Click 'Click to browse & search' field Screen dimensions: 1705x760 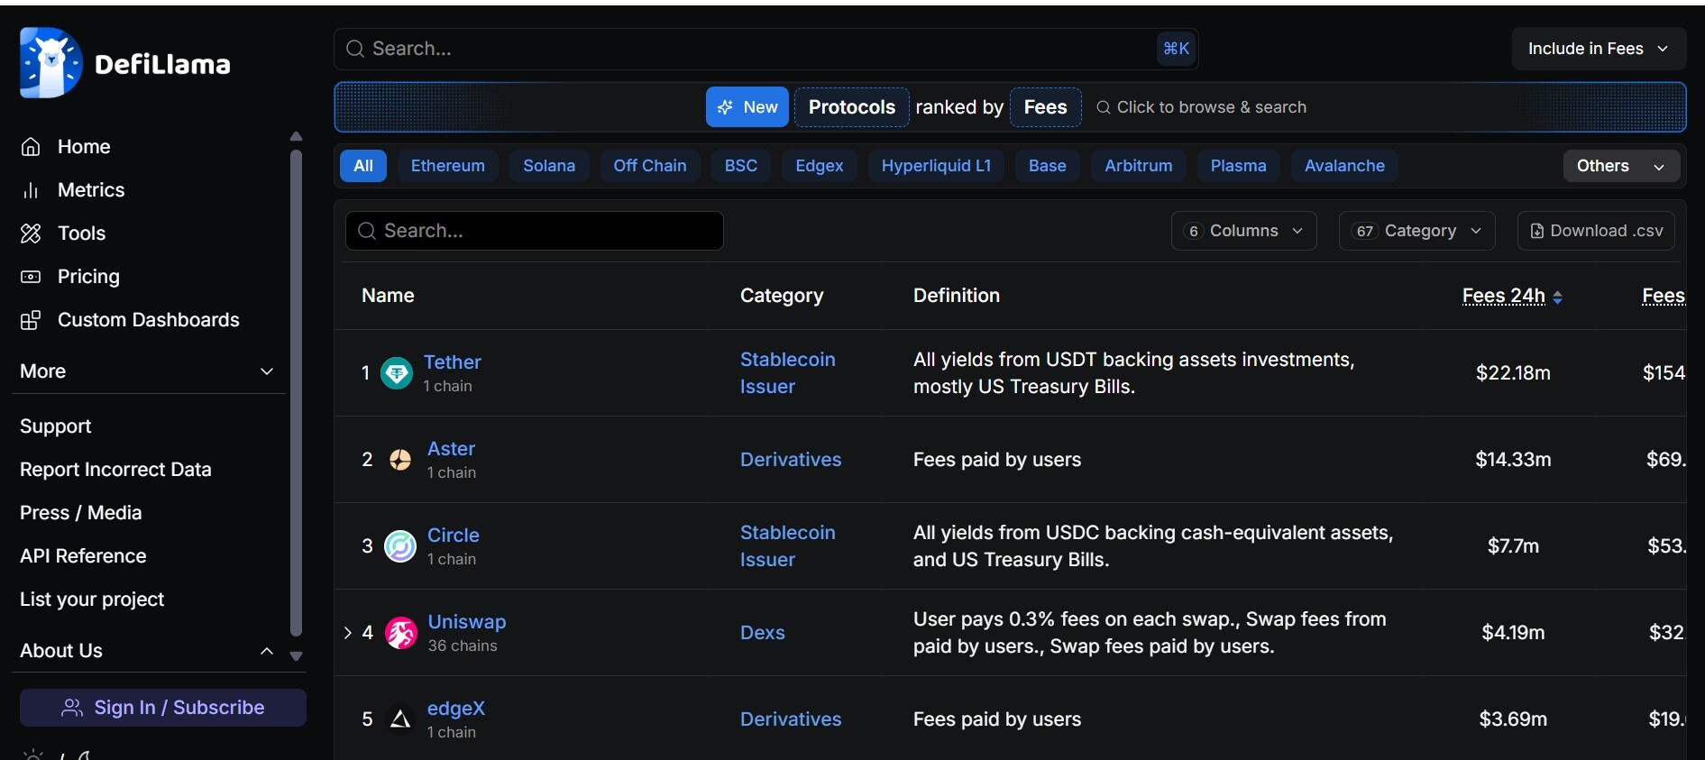click(1202, 107)
